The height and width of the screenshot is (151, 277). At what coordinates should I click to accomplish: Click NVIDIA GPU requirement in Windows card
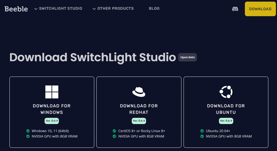(55, 136)
